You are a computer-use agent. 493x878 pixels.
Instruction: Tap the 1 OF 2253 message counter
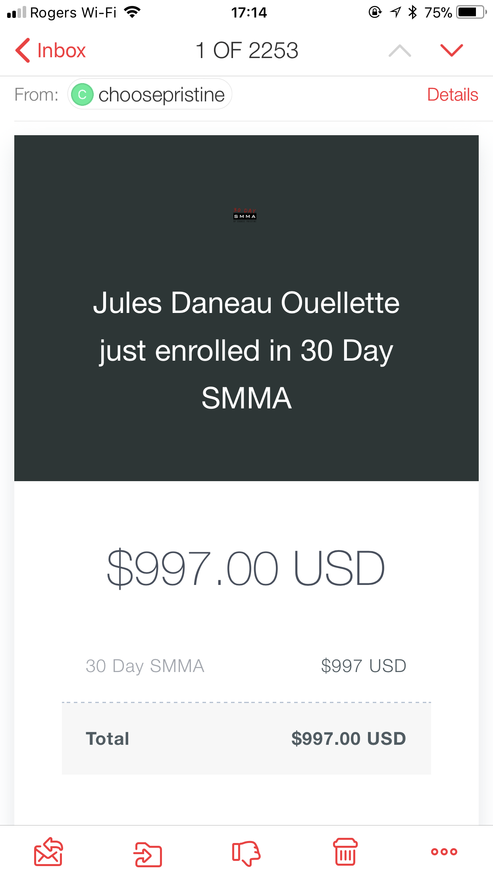pyautogui.click(x=246, y=51)
